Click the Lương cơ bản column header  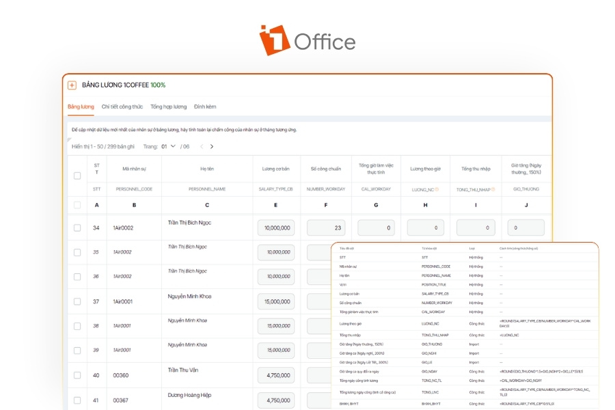(x=276, y=169)
